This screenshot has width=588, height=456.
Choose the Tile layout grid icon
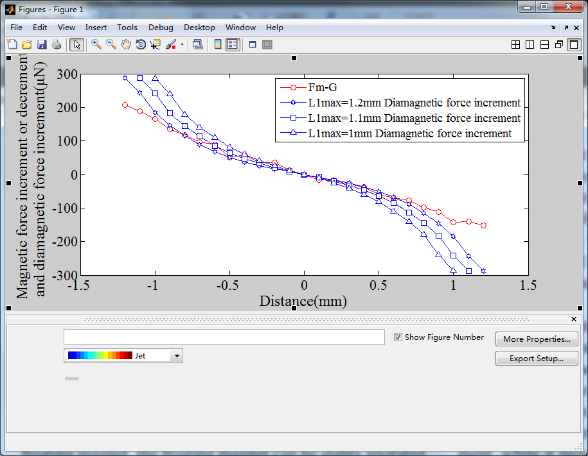coord(515,45)
